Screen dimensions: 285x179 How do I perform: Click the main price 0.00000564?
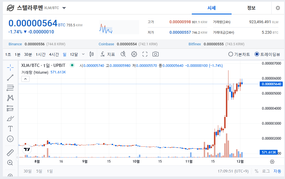33,23
